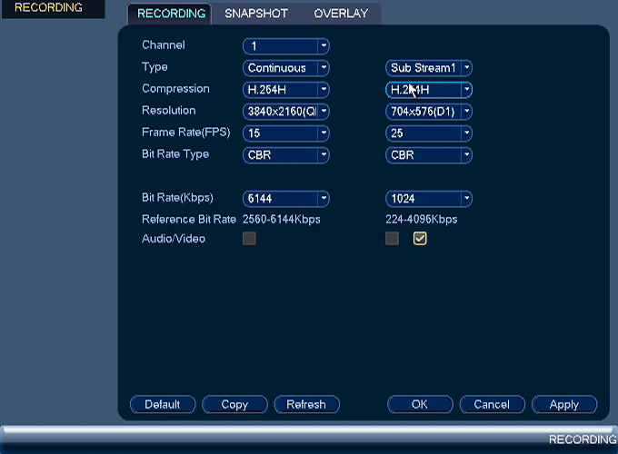The width and height of the screenshot is (618, 454).
Task: Open the frame rate dropdown showing 15
Action: 286,133
